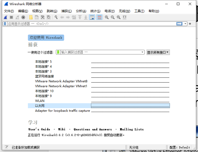198x152 pixels.
Task: Click the expert info icon in status bar
Action: [x=6, y=147]
